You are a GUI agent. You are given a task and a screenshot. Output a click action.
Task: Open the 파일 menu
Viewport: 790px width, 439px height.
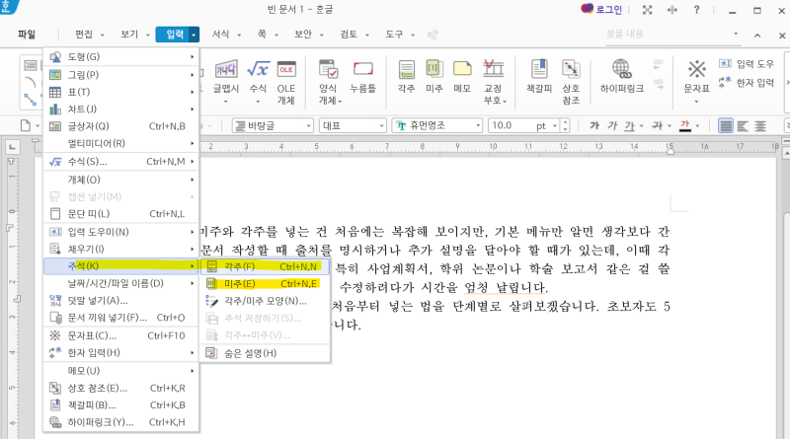(x=27, y=35)
